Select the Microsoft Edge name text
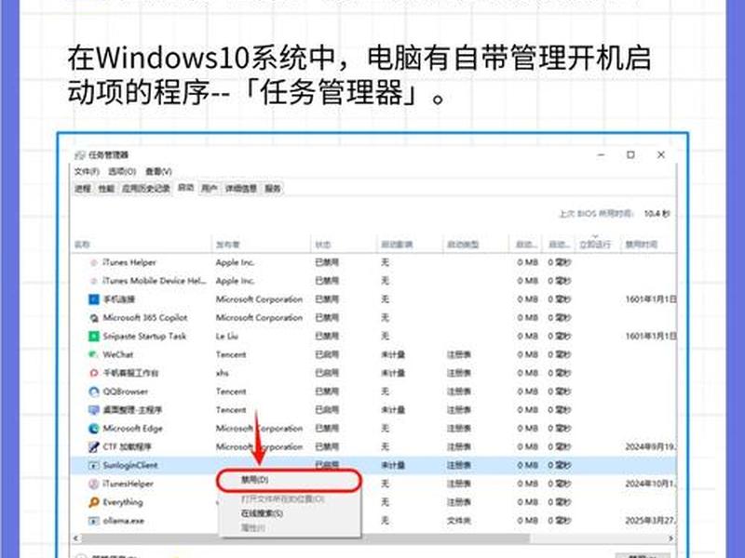745x558 pixels. click(133, 429)
